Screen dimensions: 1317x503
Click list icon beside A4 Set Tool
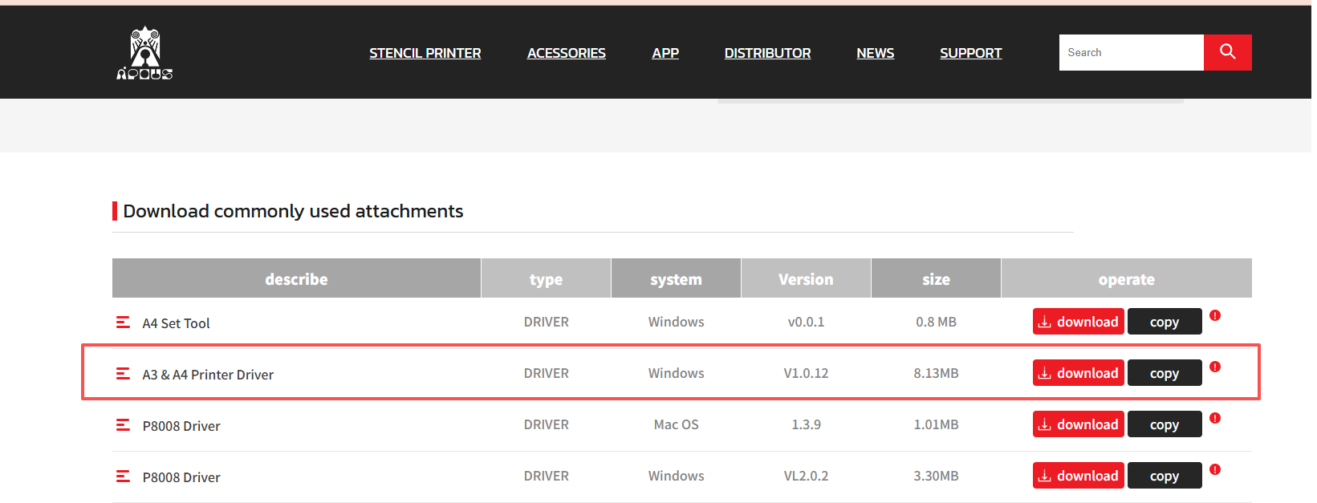[x=123, y=322]
